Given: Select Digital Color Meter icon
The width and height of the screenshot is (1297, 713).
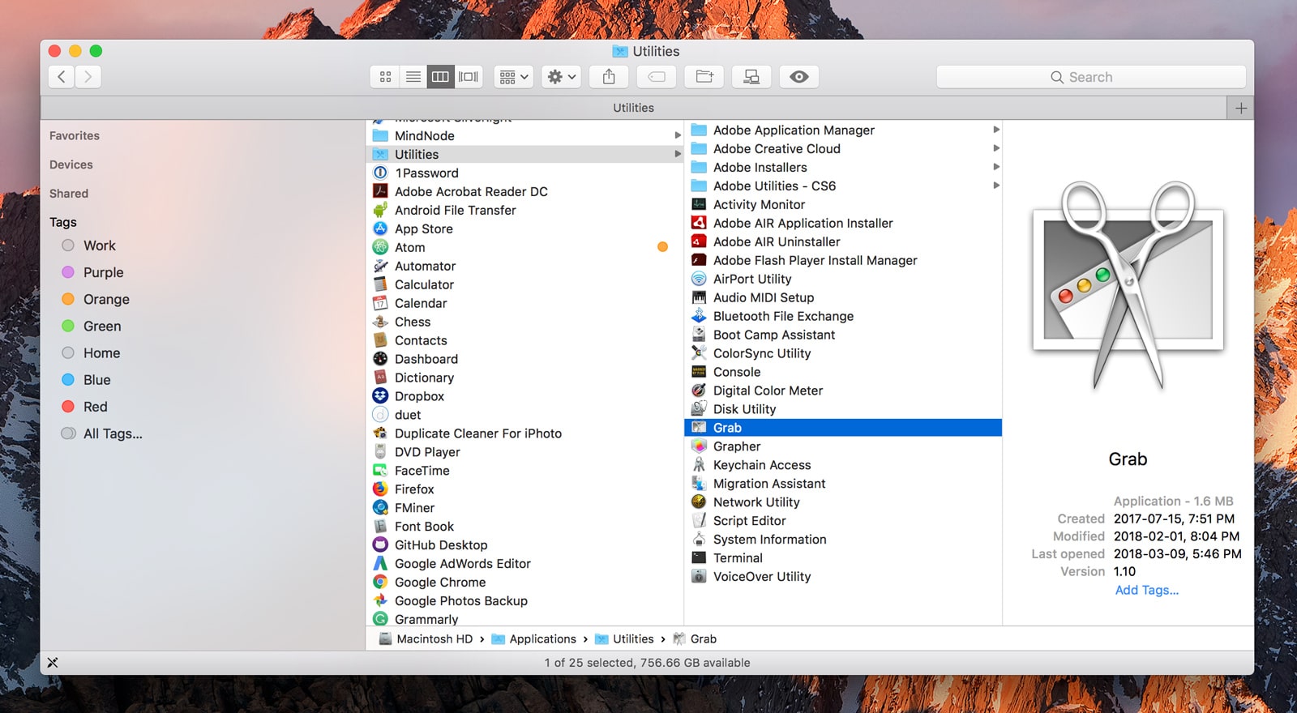Looking at the screenshot, I should [x=699, y=391].
